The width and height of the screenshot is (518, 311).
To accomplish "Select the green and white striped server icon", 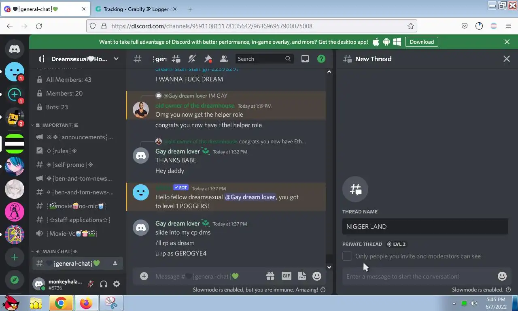I will [x=15, y=143].
